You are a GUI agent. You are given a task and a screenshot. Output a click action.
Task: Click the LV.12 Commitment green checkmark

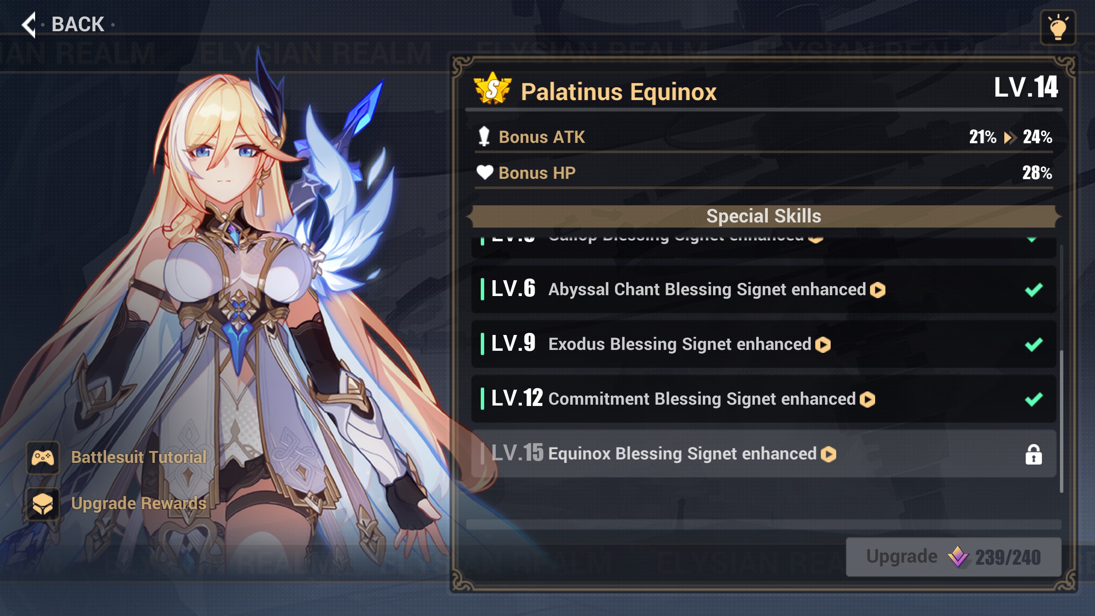(x=1034, y=399)
